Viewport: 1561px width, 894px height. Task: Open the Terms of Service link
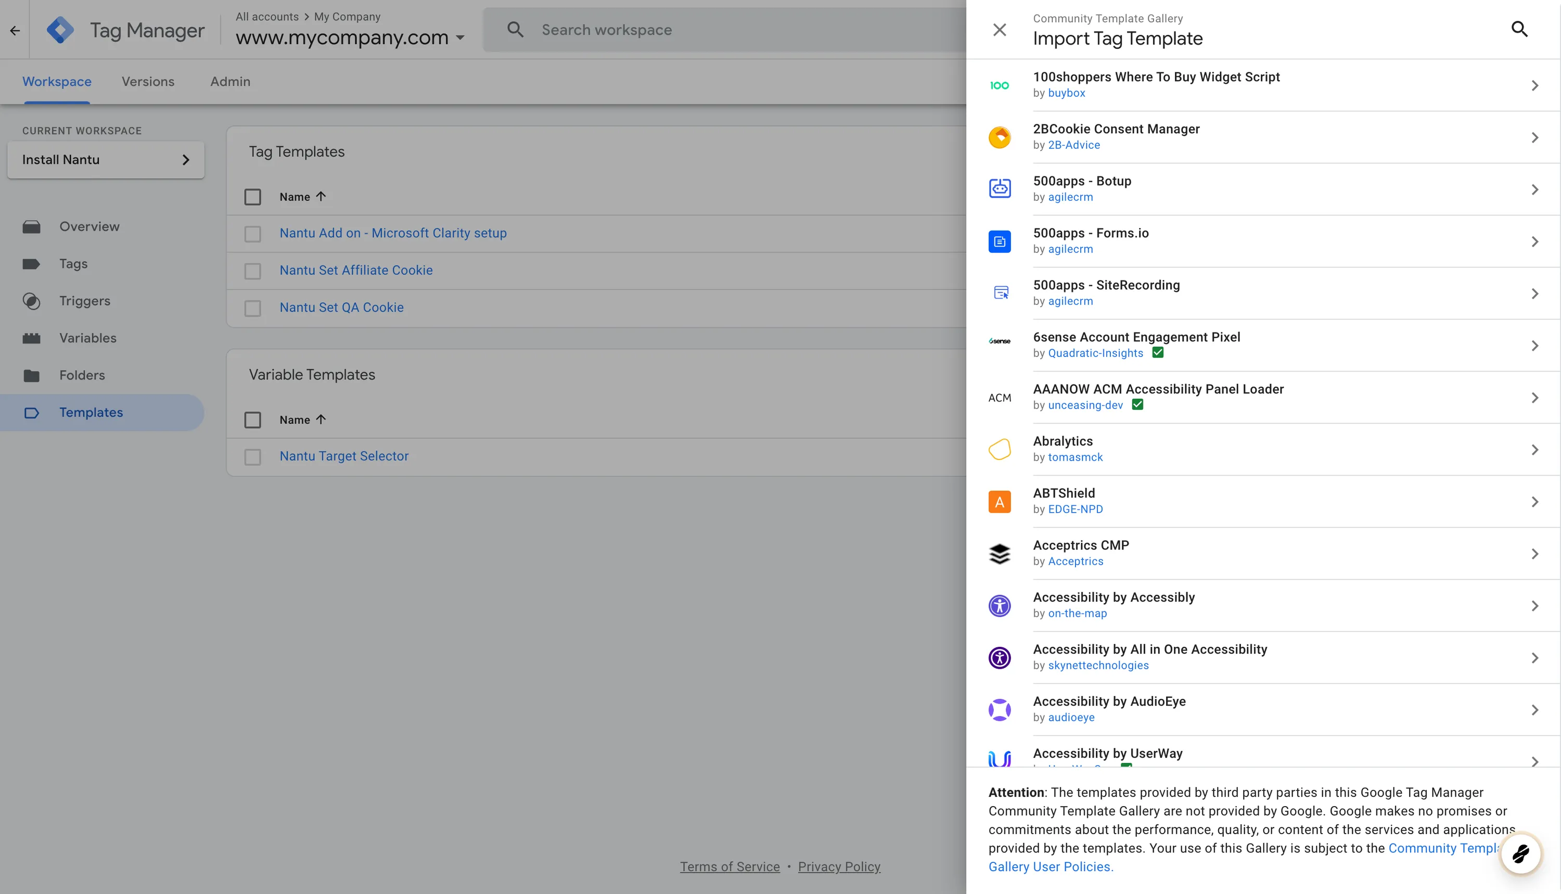(x=730, y=866)
